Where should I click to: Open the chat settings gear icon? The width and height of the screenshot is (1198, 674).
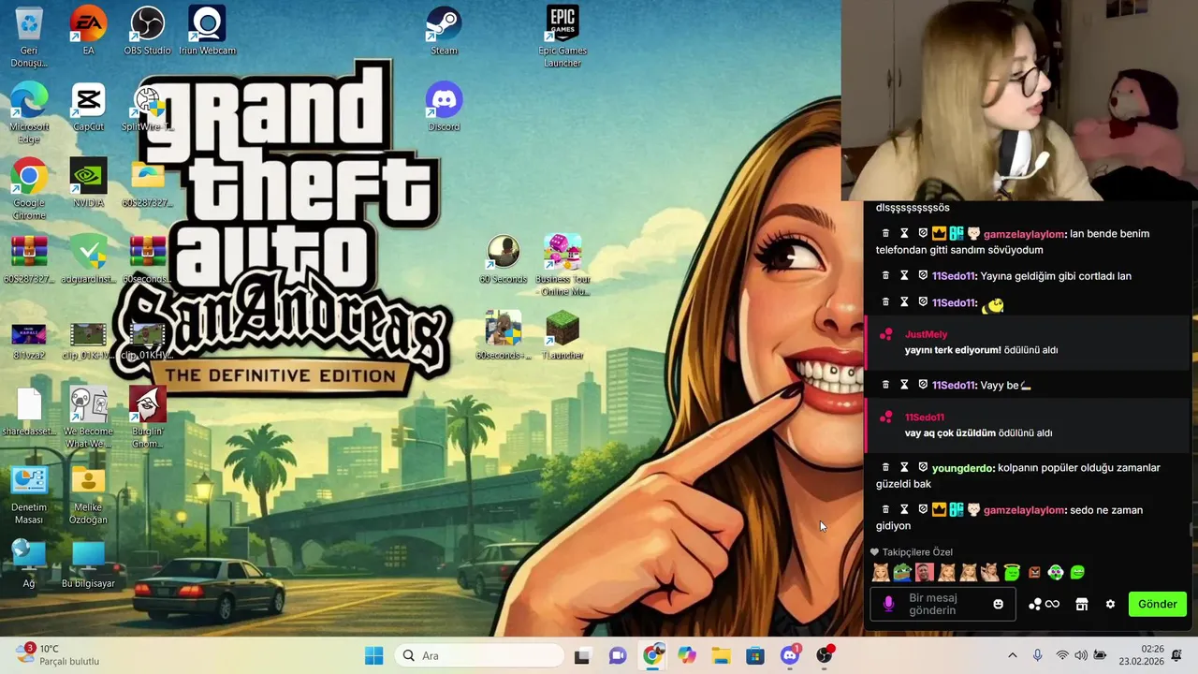1110,604
